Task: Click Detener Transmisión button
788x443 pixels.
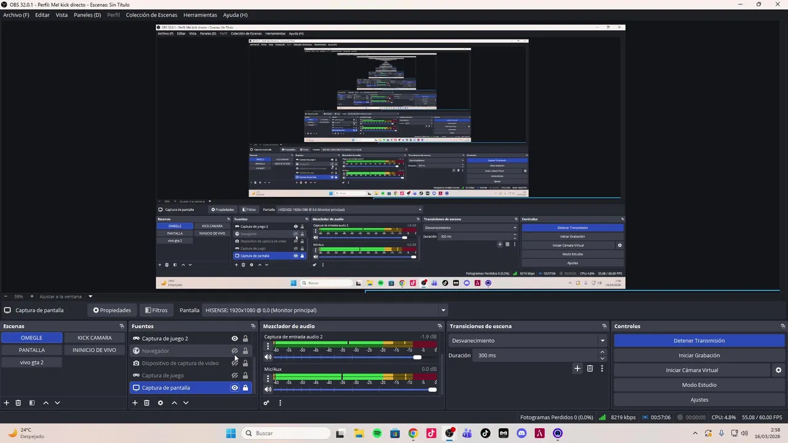Action: (x=699, y=341)
